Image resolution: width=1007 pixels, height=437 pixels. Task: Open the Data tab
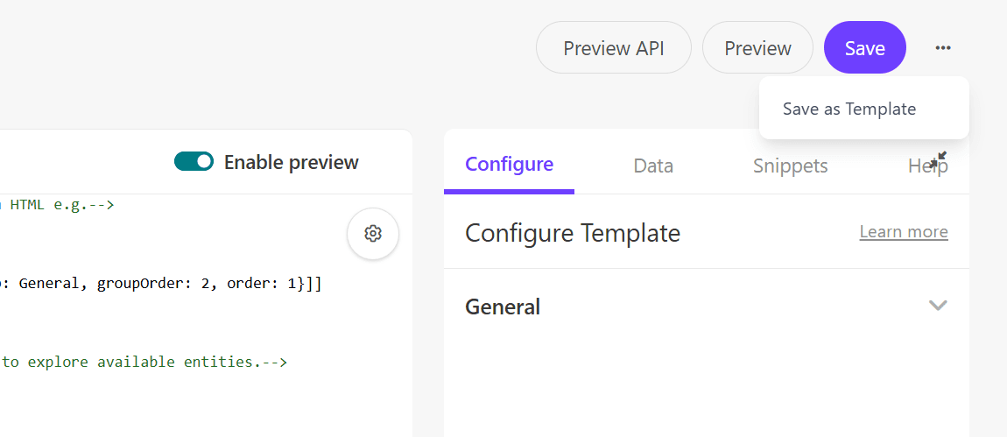pyautogui.click(x=653, y=166)
